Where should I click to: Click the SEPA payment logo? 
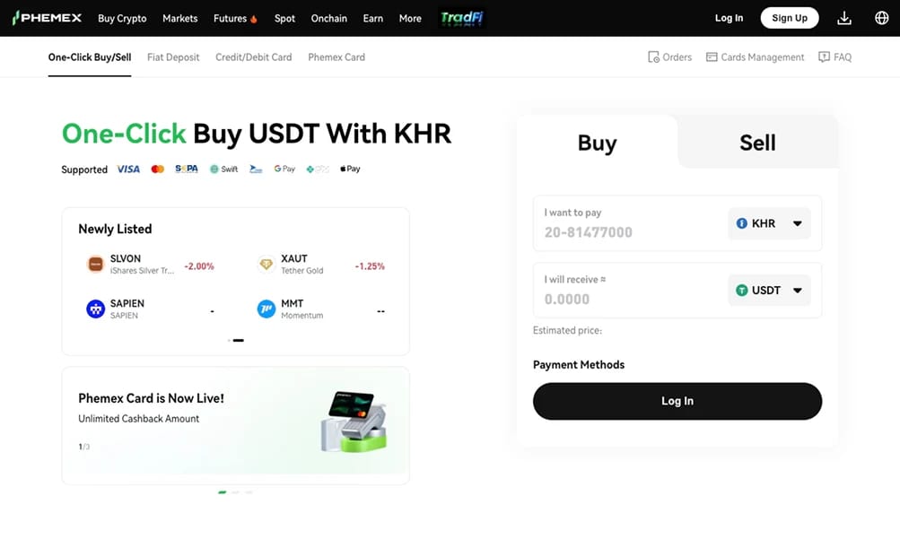point(187,170)
